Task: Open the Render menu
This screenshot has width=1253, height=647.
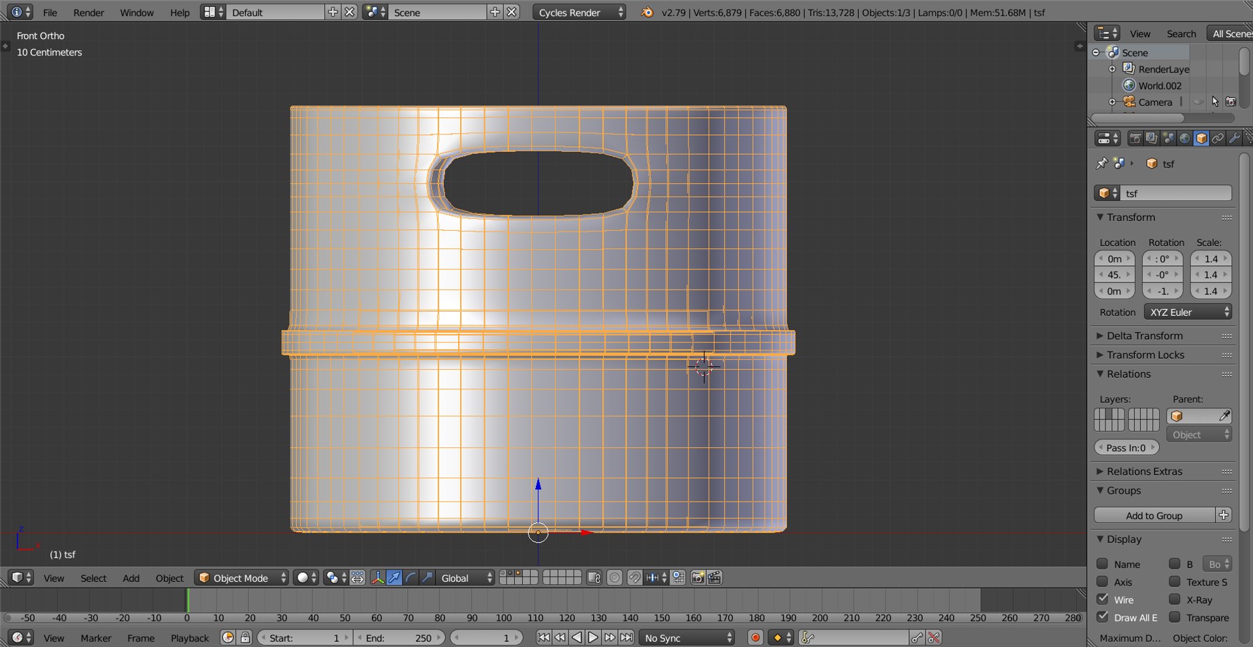Action: pos(88,12)
